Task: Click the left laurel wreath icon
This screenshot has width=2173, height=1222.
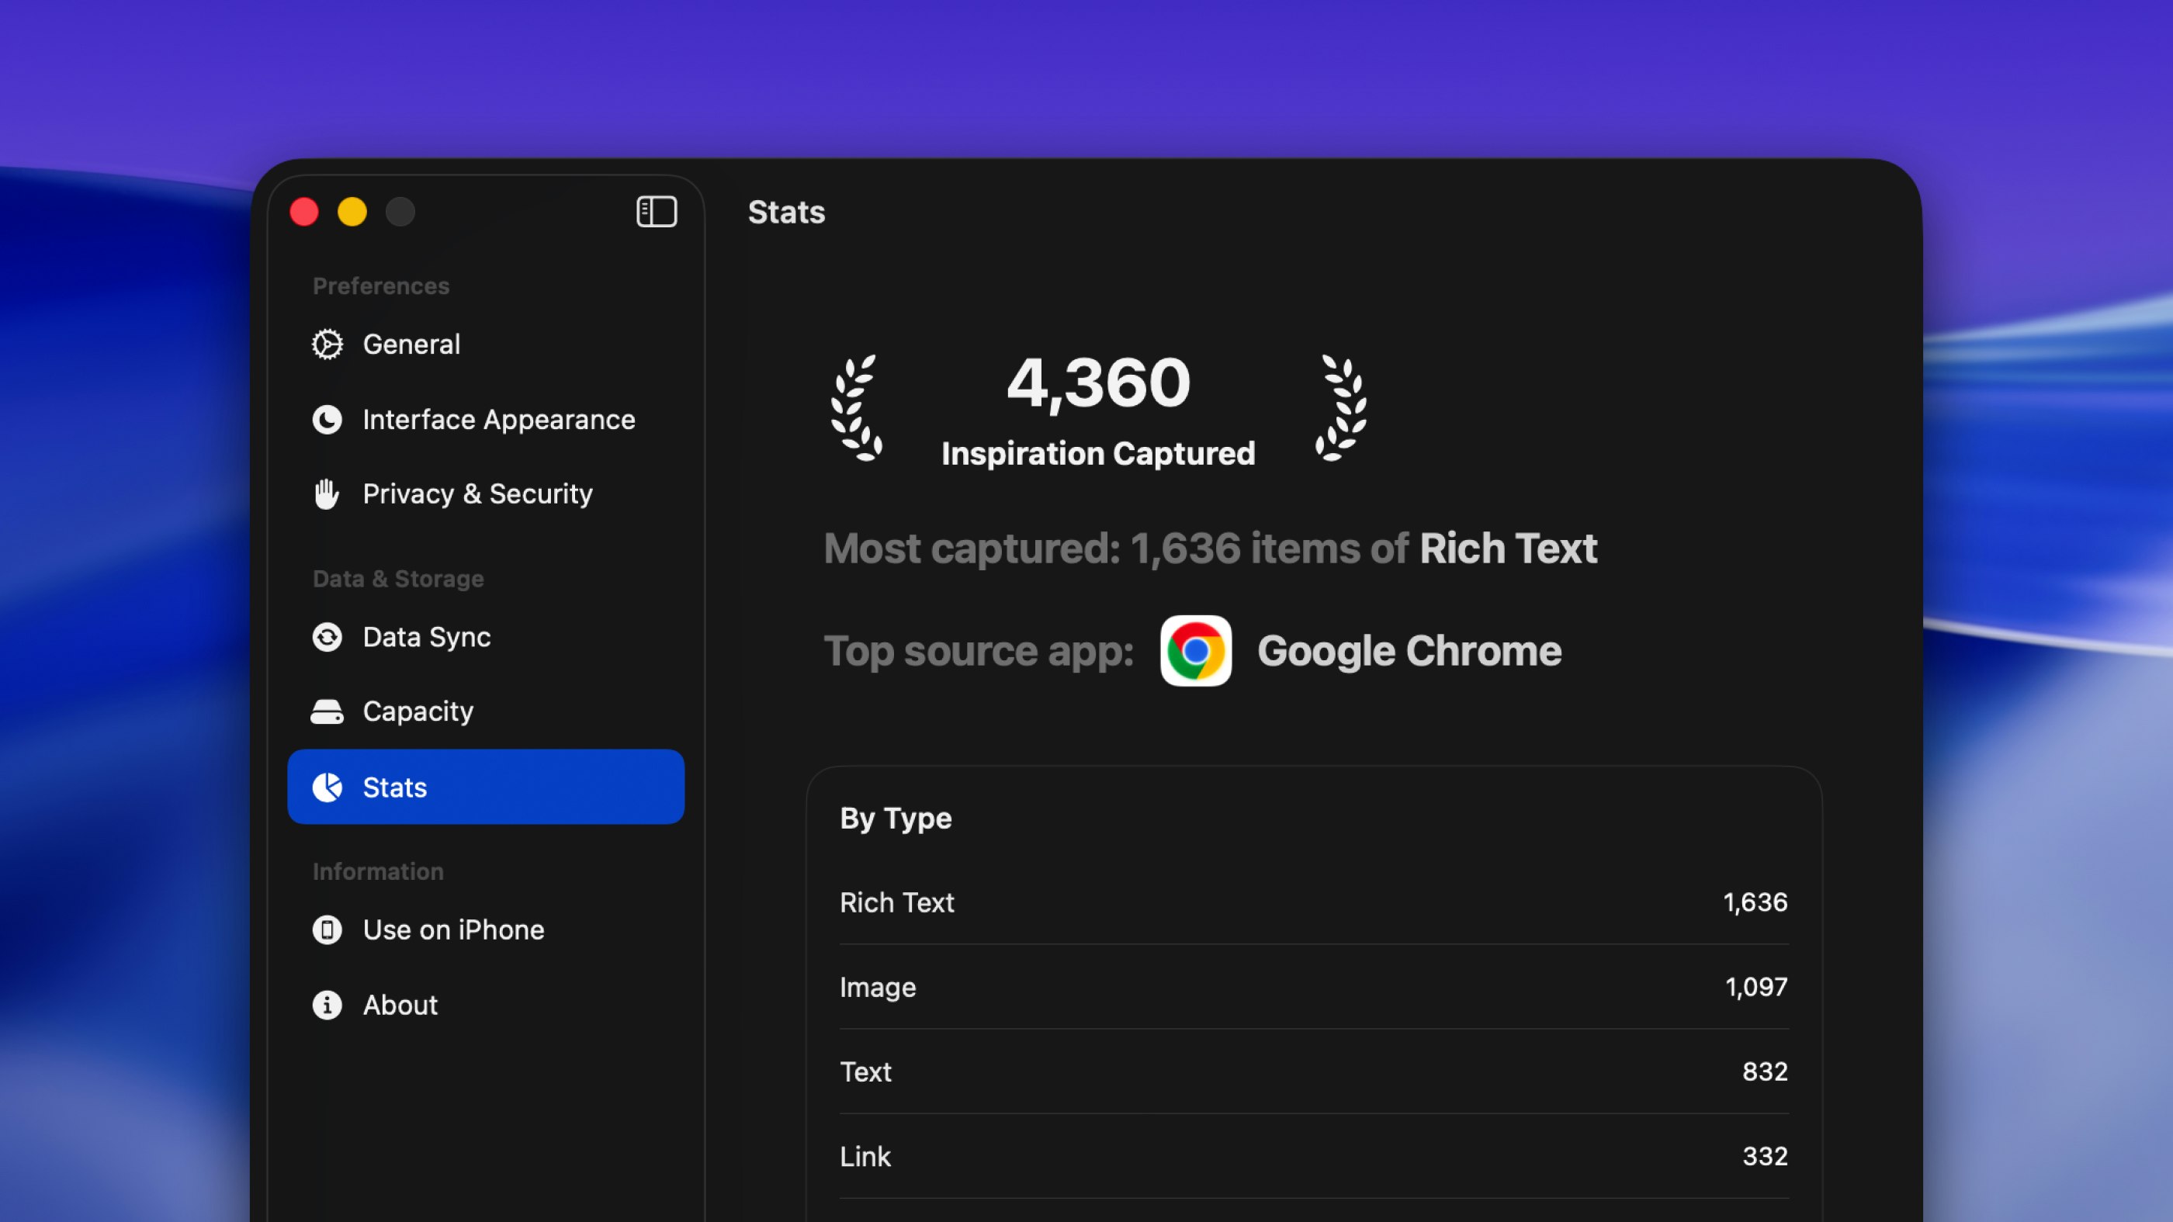Action: [856, 407]
